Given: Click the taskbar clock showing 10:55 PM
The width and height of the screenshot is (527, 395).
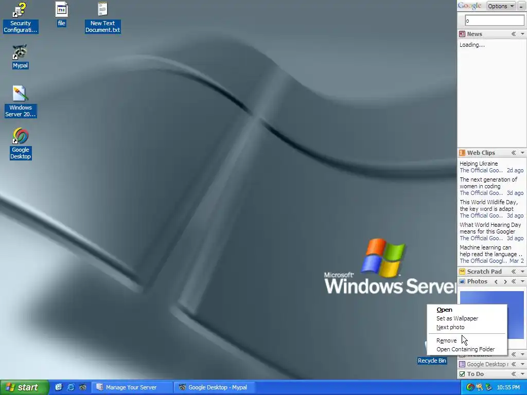Looking at the screenshot, I should pyautogui.click(x=508, y=387).
